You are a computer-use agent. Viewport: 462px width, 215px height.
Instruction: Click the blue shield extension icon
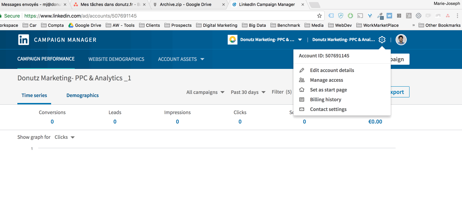click(341, 16)
